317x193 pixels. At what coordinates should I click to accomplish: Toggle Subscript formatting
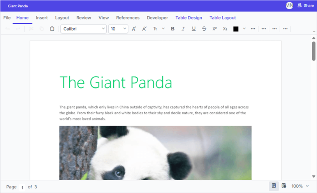225,29
